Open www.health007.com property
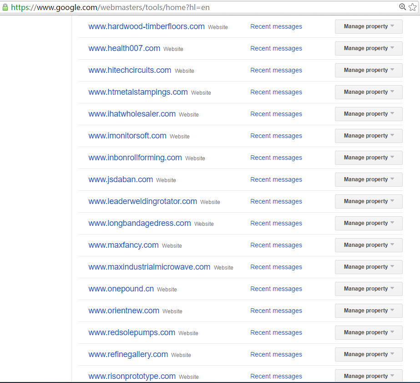 124,48
